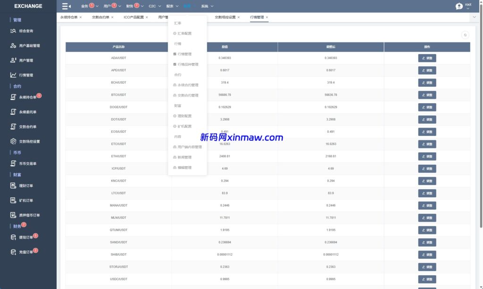The height and width of the screenshot is (289, 483).
Task: Click the 永续持仓单 icon in sidebar
Action: click(x=14, y=97)
